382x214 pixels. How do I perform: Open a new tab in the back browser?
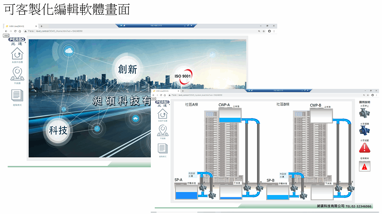pyautogui.click(x=41, y=26)
